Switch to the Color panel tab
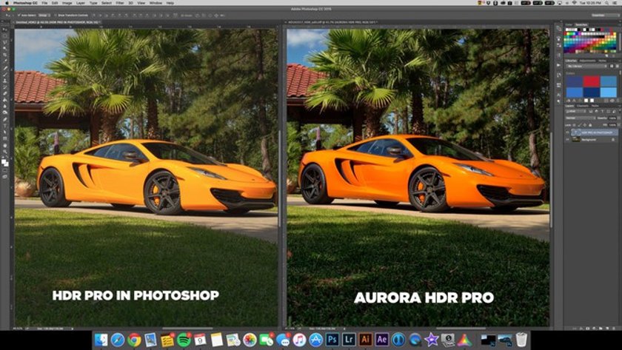 (x=569, y=24)
